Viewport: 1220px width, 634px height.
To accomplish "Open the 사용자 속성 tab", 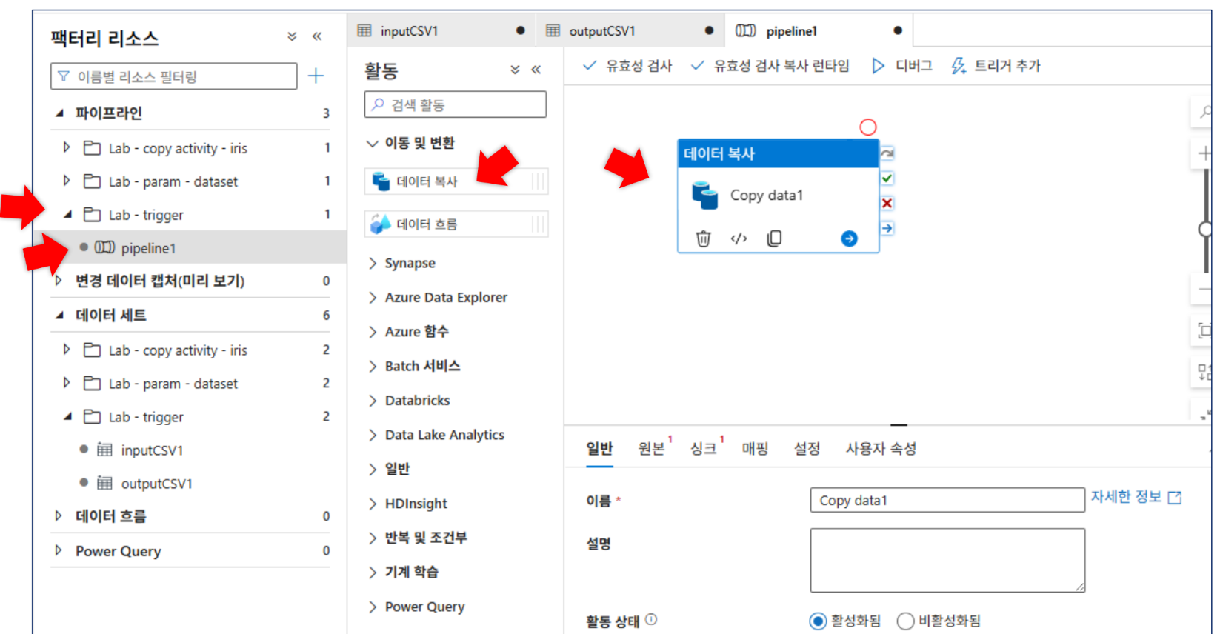I will [881, 448].
